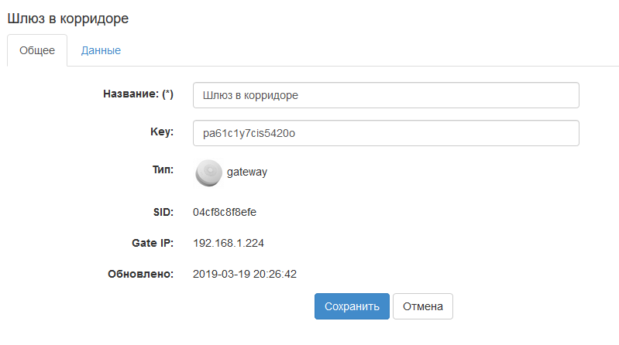Click the gateway device type icon
The width and height of the screenshot is (619, 345).
[x=208, y=172]
